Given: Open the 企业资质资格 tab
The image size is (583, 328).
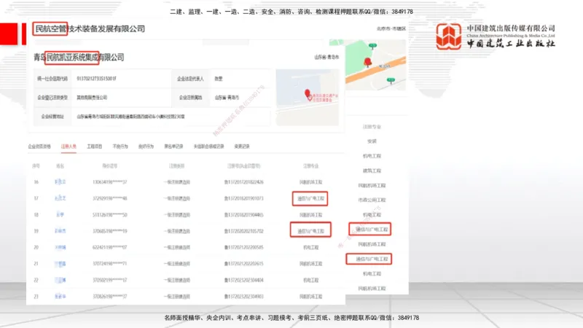Looking at the screenshot, I should [x=39, y=147].
